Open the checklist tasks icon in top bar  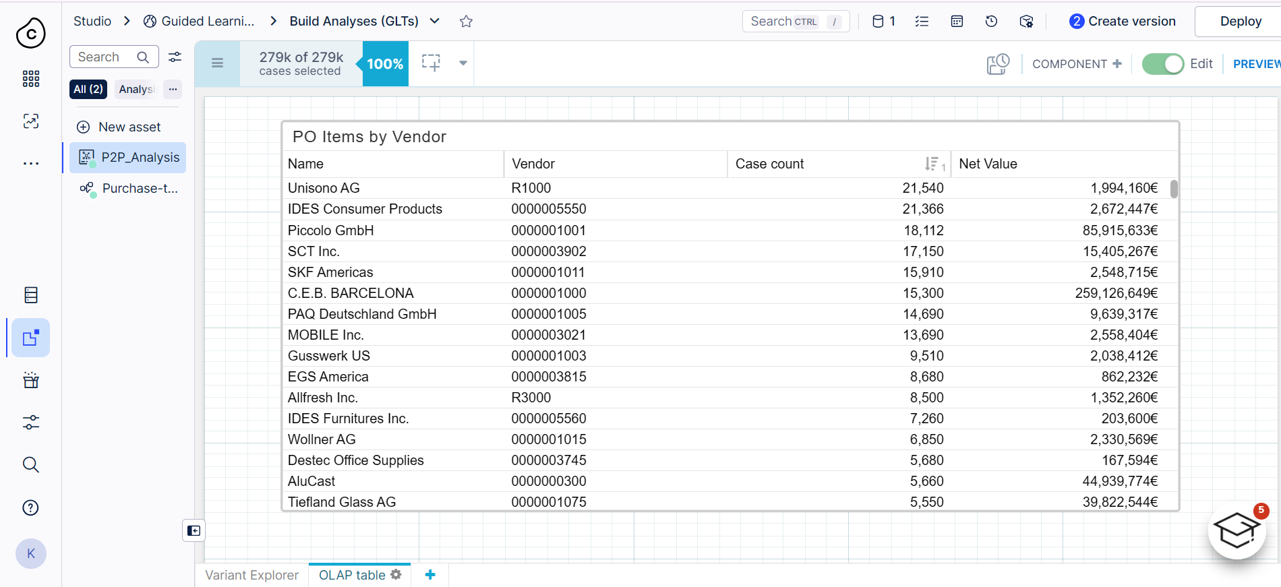click(x=922, y=22)
